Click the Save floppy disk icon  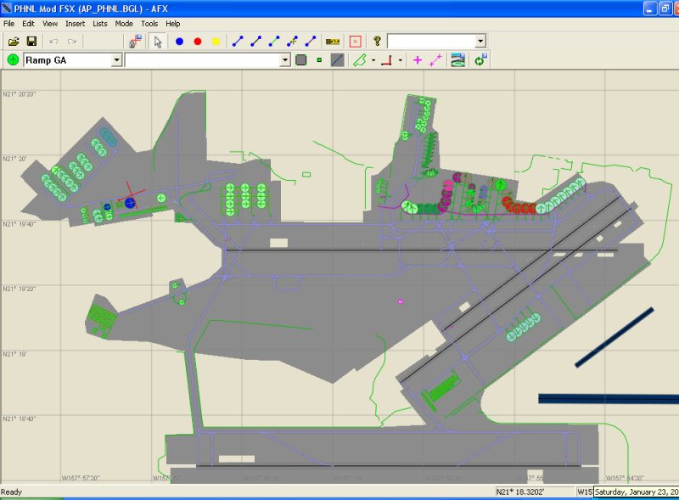pyautogui.click(x=31, y=41)
